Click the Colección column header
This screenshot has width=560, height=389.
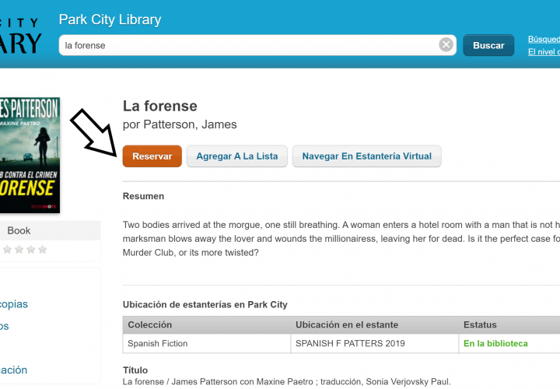tap(150, 324)
